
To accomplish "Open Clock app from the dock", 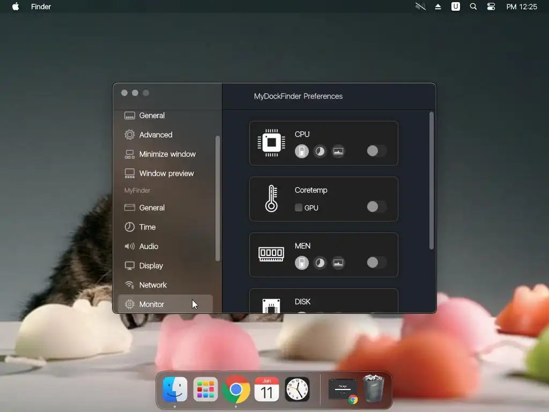I will 297,389.
